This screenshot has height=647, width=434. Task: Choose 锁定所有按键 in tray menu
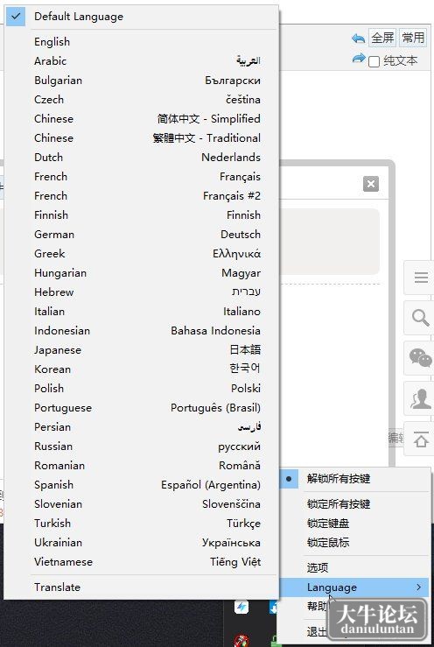coord(354,503)
